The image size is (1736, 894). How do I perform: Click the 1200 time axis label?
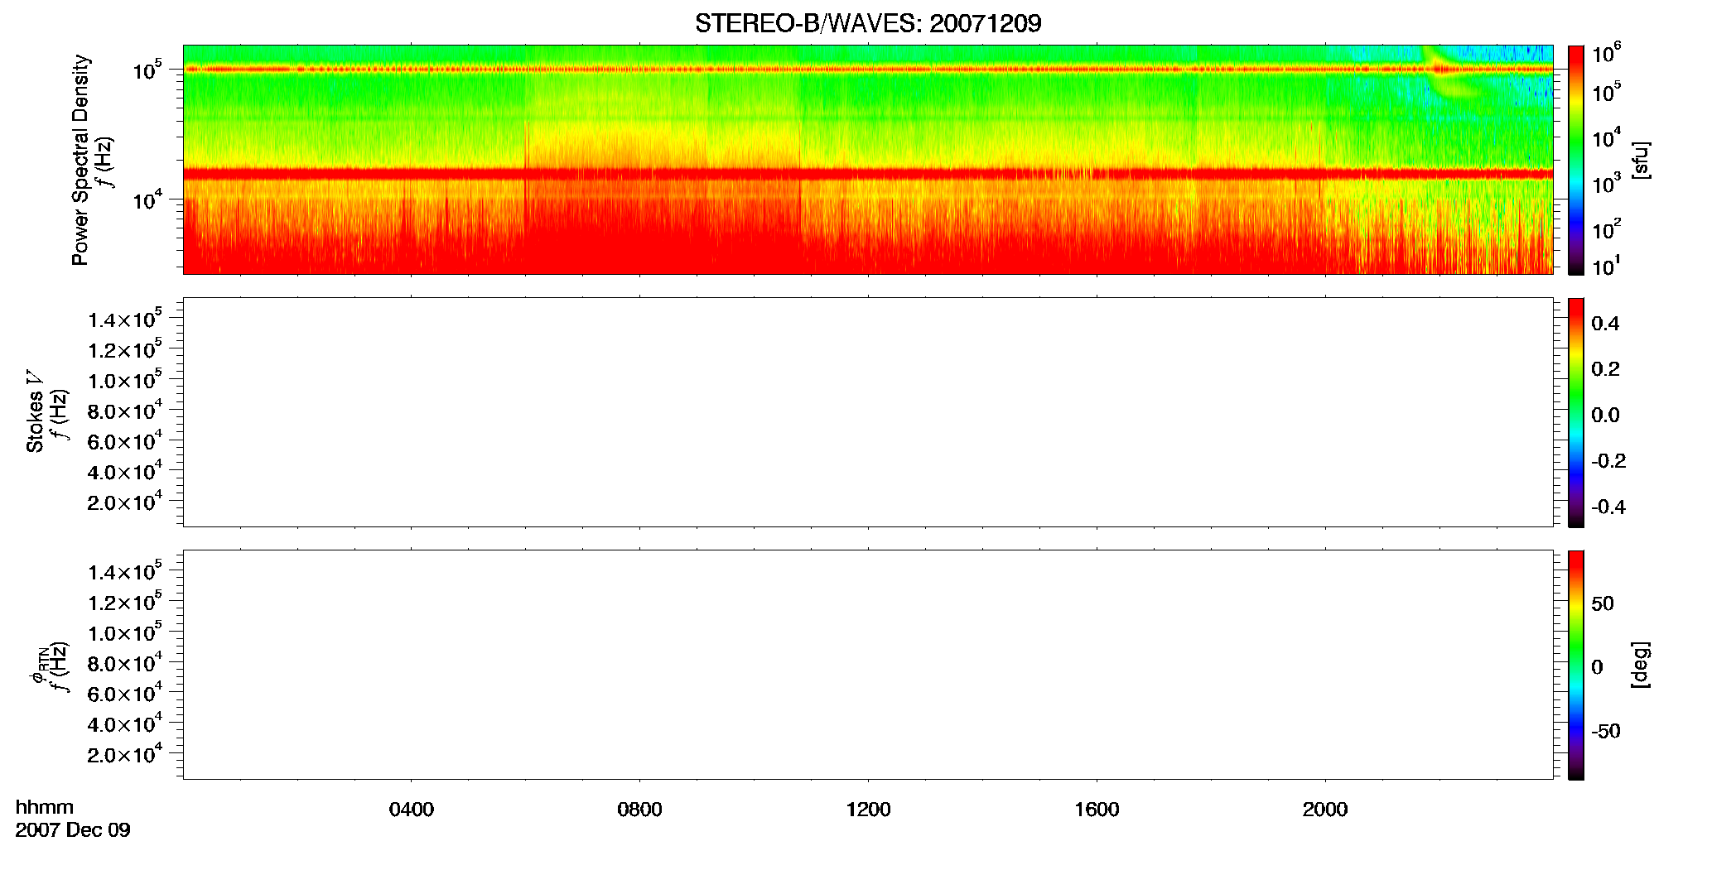[x=868, y=810]
